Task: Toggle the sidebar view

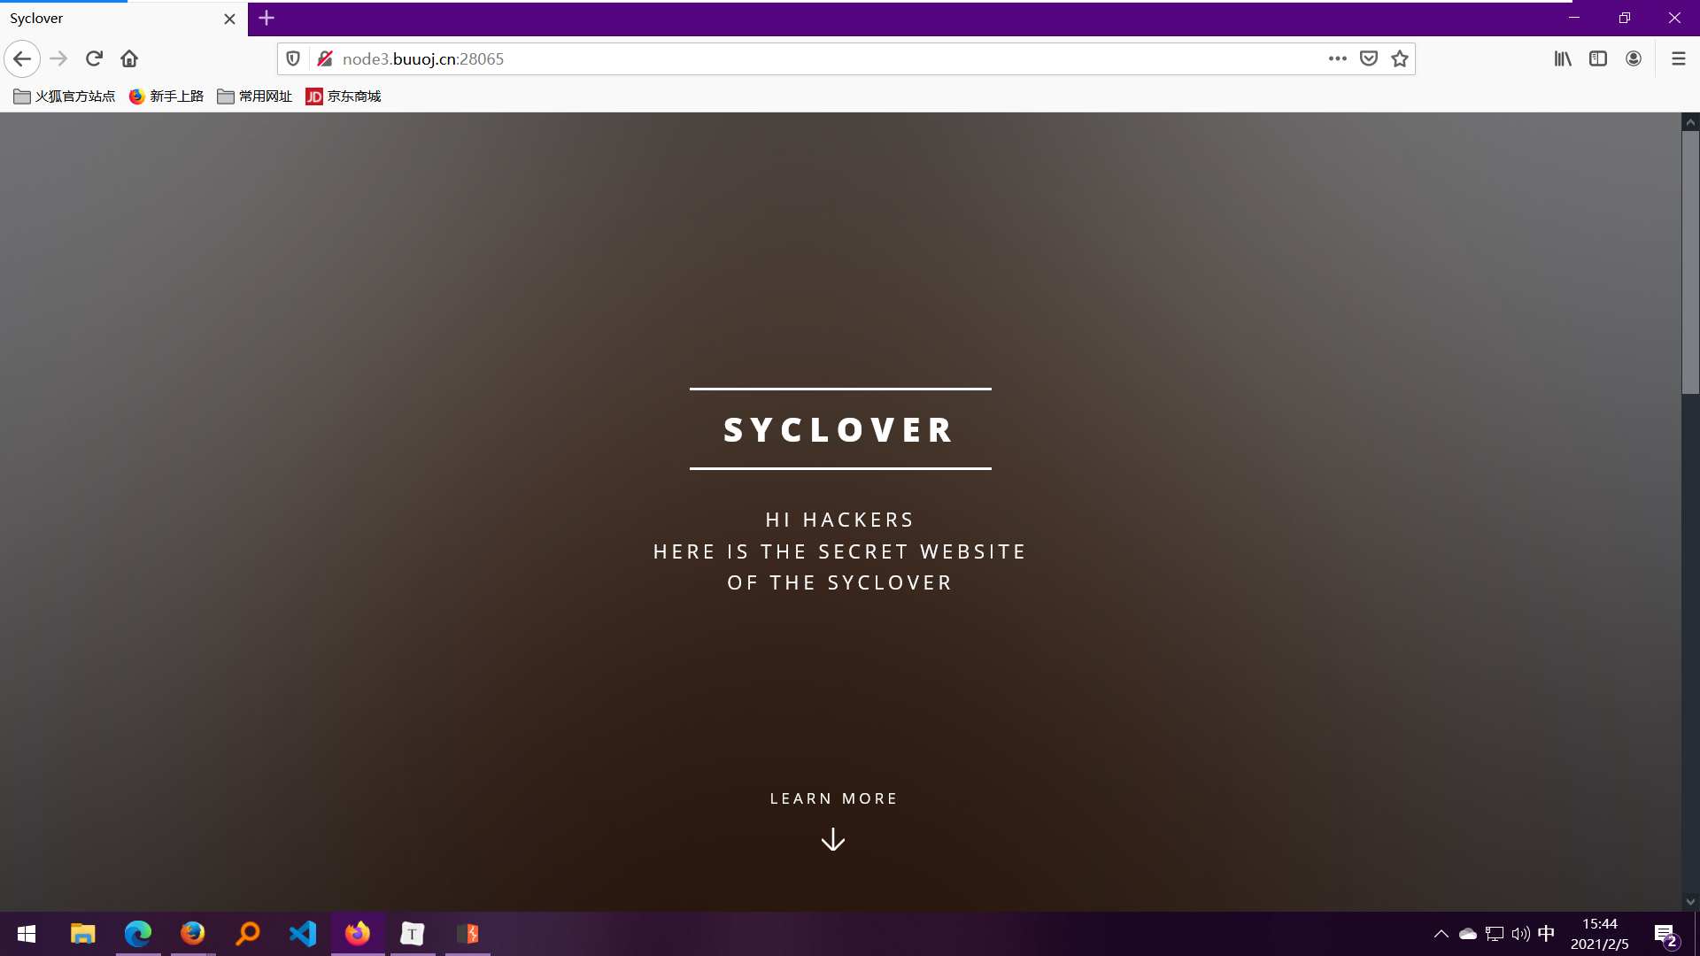Action: (1598, 58)
